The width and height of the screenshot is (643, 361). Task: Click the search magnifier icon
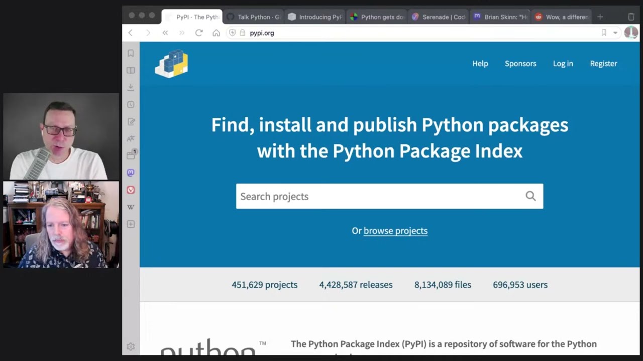[530, 196]
